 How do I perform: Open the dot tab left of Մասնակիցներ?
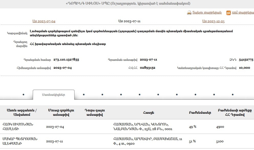pos(23,95)
